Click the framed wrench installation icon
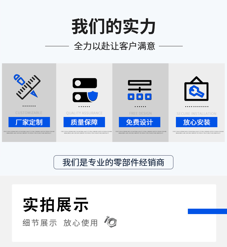227x247 pixels. 196,89
